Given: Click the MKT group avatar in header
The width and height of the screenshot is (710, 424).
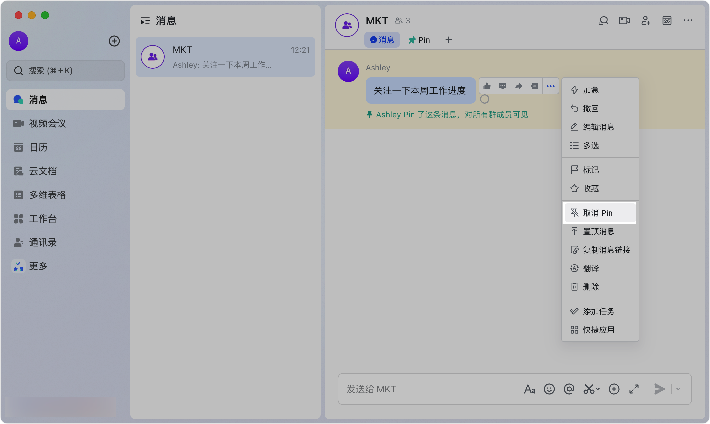Looking at the screenshot, I should coord(347,25).
